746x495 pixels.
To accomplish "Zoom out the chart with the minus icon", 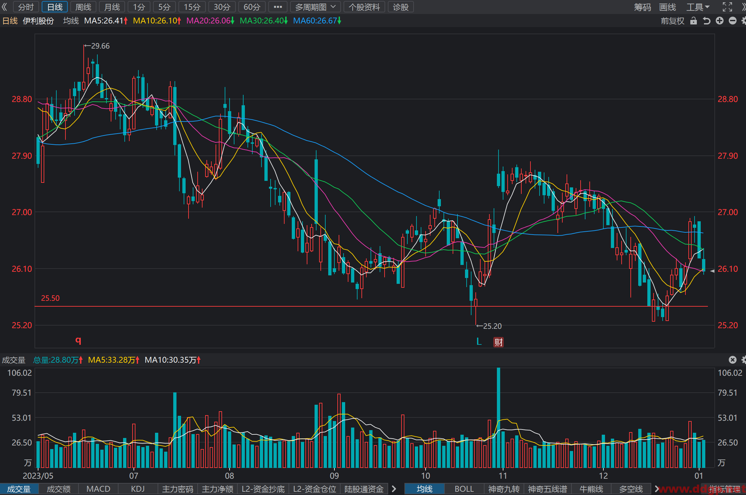I will (x=733, y=21).
